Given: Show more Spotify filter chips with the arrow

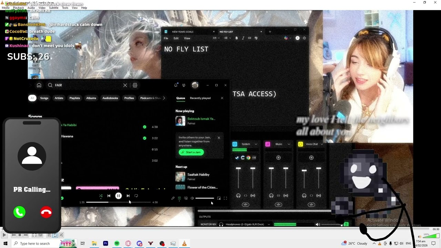Looking at the screenshot, I should (x=164, y=98).
